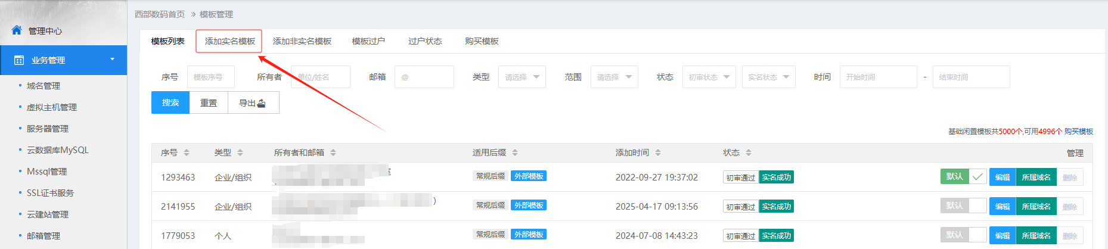This screenshot has height=249, width=1108.
Task: Open the 开始时间 date field
Action: pos(878,77)
